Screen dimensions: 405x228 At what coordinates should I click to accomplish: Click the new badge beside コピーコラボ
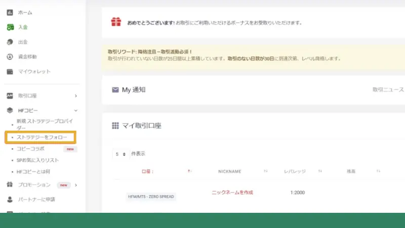tap(70, 149)
